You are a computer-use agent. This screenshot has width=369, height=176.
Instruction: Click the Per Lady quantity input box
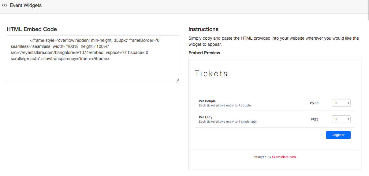pos(340,119)
